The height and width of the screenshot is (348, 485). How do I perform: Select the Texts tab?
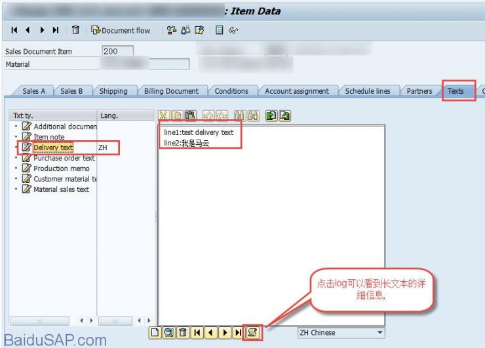(456, 91)
